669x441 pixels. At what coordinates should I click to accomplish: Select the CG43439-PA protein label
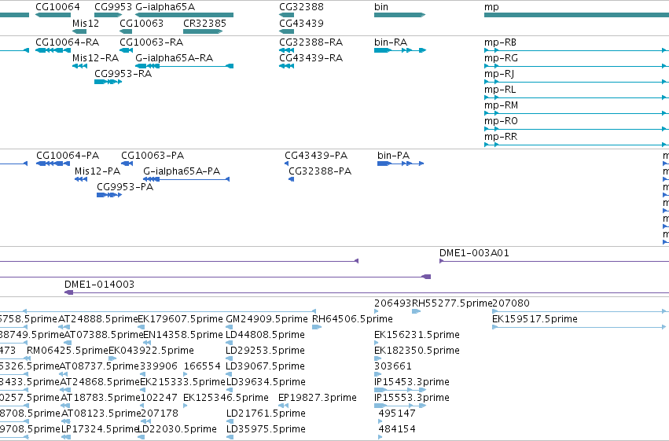point(316,155)
